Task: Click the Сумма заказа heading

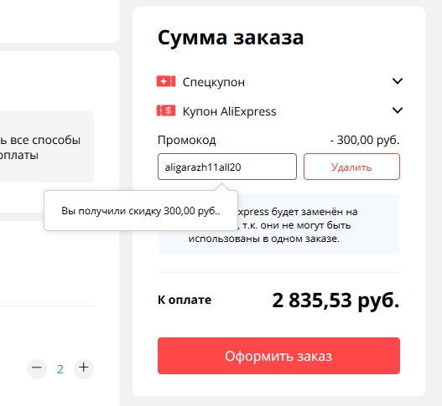Action: pos(231,37)
